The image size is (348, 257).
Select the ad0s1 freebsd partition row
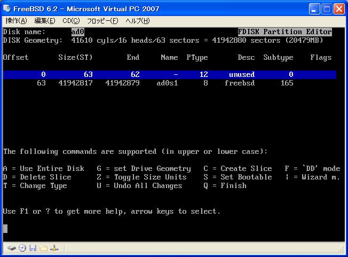[x=170, y=83]
